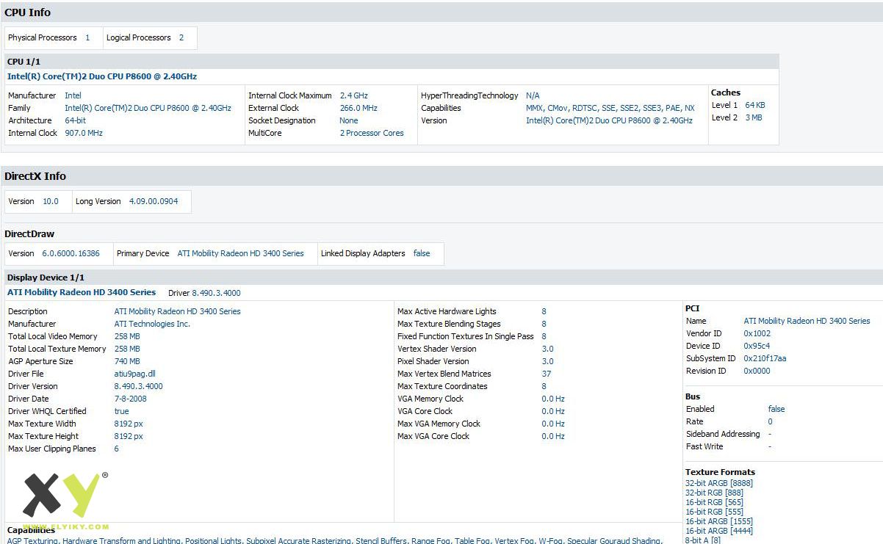Select Internal Clock Maximum value "2.4 GHz"
This screenshot has height=544, width=883.
(354, 95)
